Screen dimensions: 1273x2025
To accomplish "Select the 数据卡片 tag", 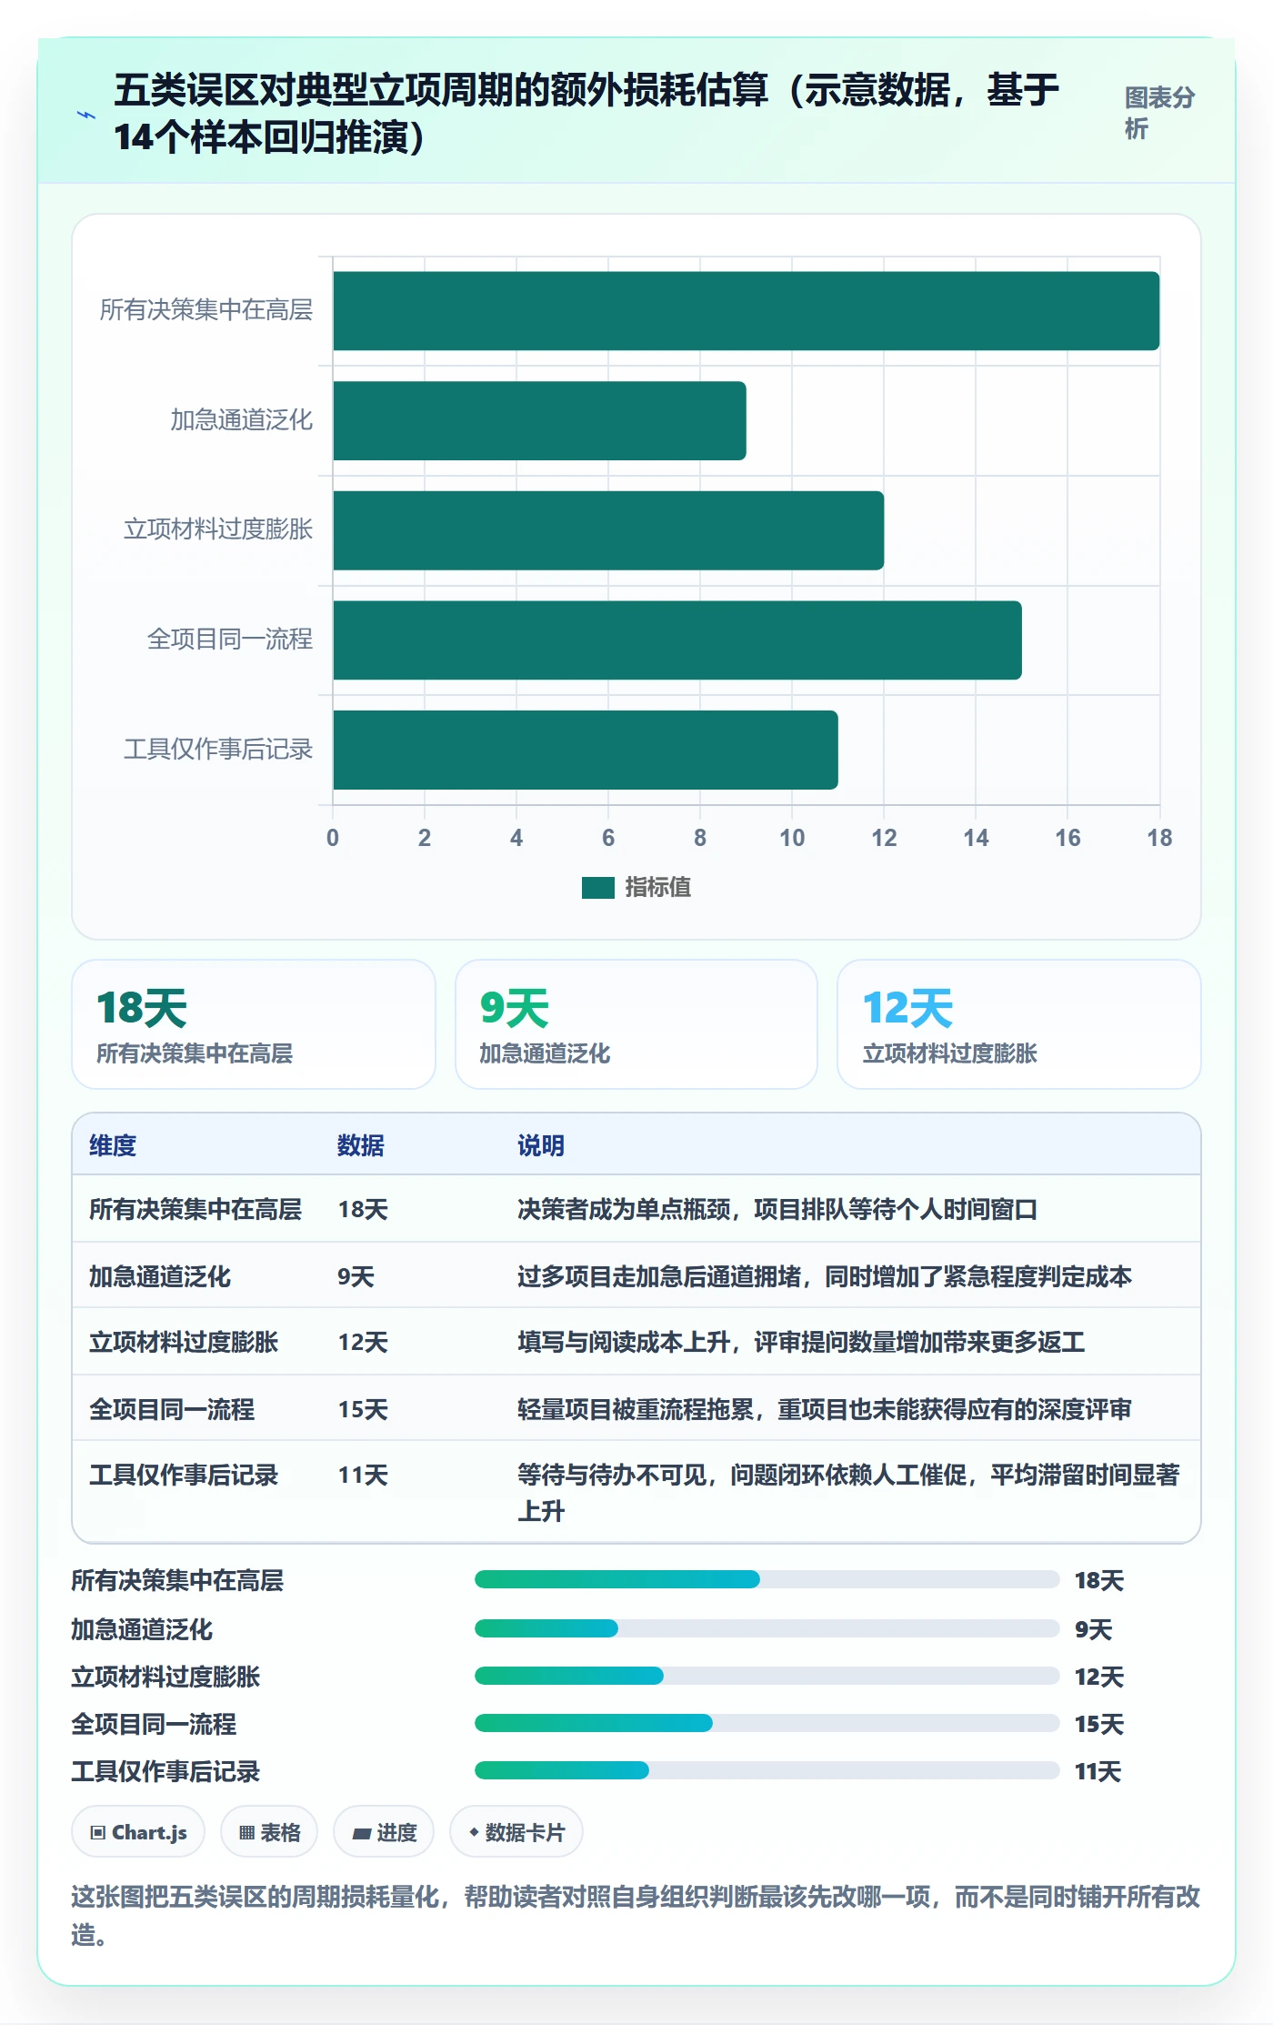I will pos(516,1832).
